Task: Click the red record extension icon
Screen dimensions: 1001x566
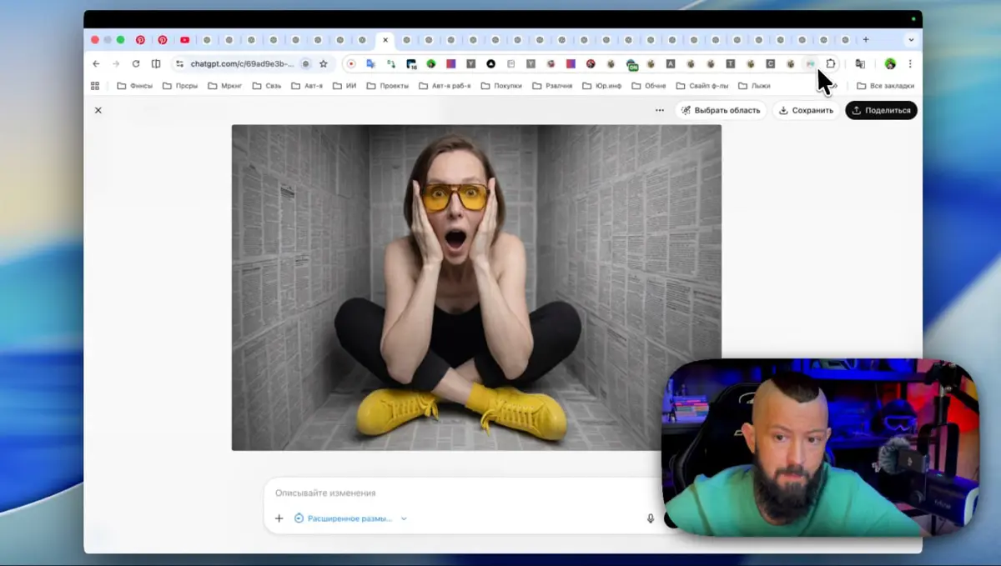Action: [x=351, y=63]
